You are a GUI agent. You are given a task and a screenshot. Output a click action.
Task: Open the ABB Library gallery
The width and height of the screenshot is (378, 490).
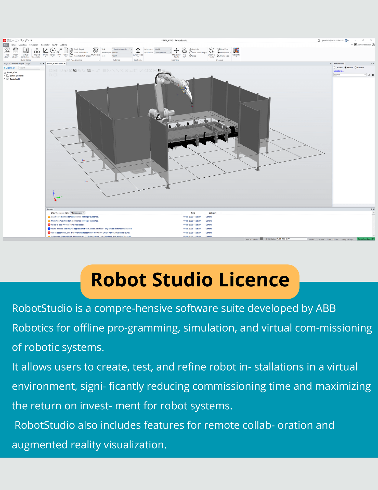tap(7, 53)
